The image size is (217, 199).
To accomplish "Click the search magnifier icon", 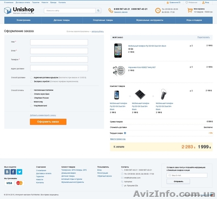I will (98, 11).
